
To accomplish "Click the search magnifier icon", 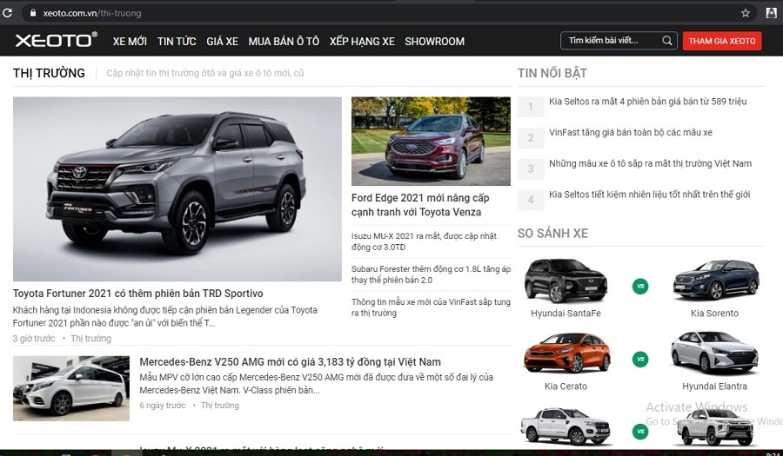I will point(667,41).
